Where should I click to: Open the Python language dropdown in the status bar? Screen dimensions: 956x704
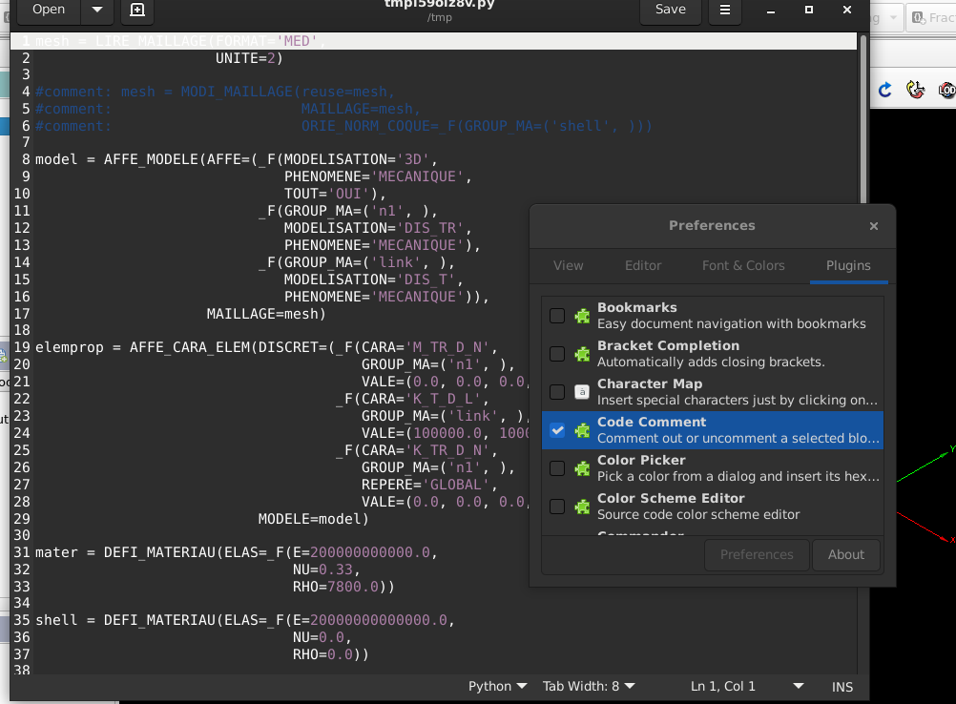pyautogui.click(x=497, y=686)
